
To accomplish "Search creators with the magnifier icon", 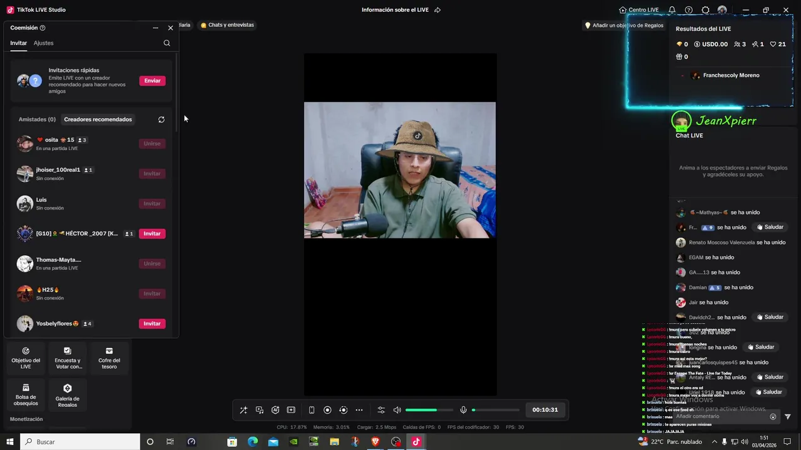I will pyautogui.click(x=166, y=43).
